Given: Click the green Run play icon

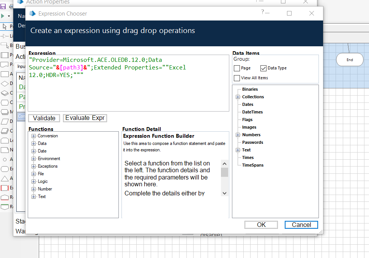Looking at the screenshot, I should 3,16.
